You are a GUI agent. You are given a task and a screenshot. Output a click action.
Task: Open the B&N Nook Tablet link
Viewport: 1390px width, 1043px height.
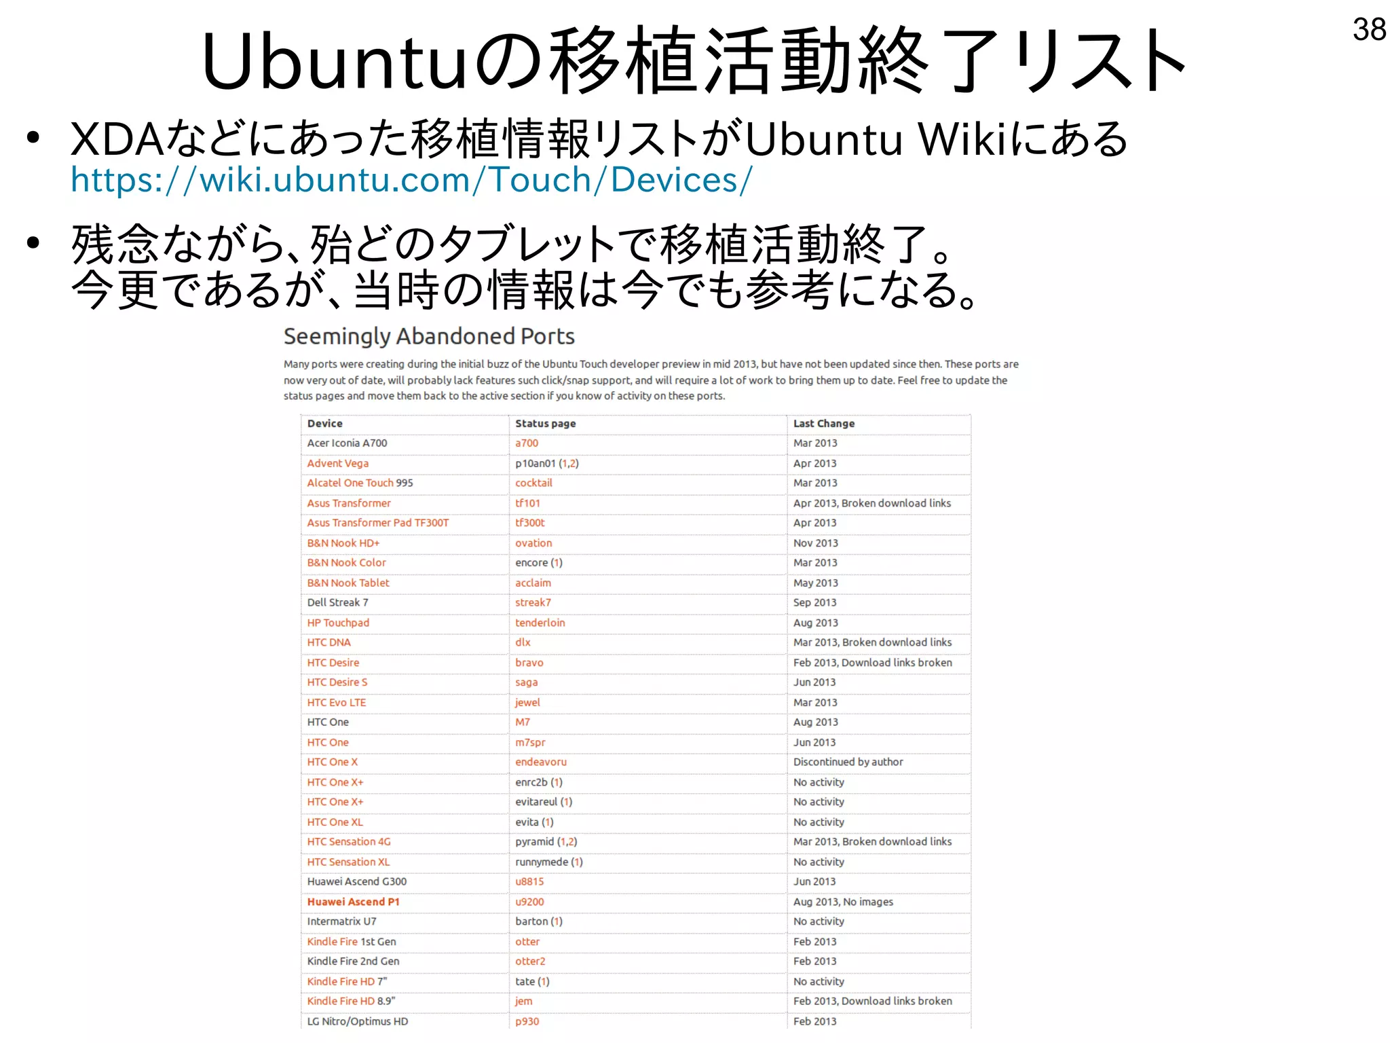click(348, 583)
